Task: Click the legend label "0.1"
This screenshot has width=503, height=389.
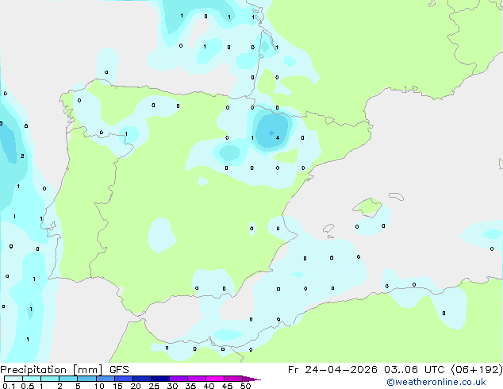Action: (x=9, y=386)
